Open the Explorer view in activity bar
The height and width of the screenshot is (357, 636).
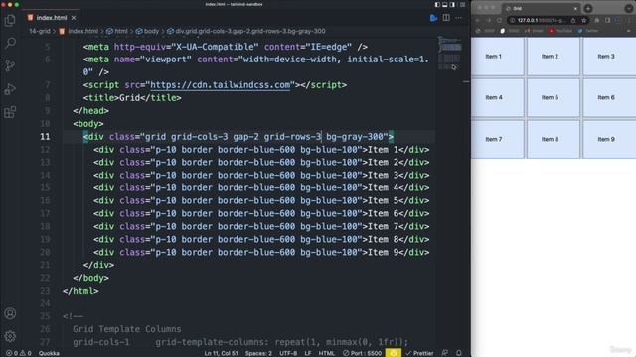coord(10,20)
